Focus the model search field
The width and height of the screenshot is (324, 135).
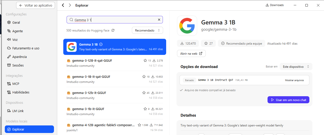115,20
